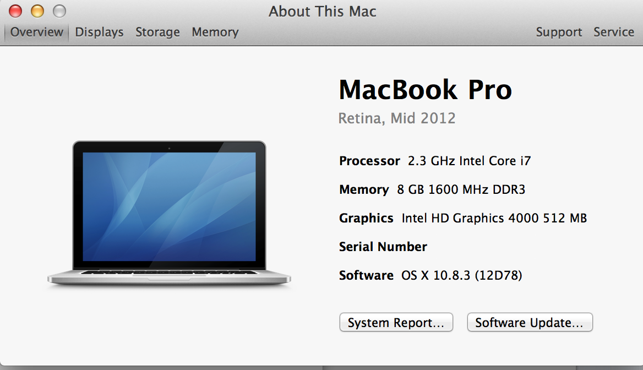The width and height of the screenshot is (643, 370).
Task: Click the Software Update... button
Action: (x=530, y=323)
